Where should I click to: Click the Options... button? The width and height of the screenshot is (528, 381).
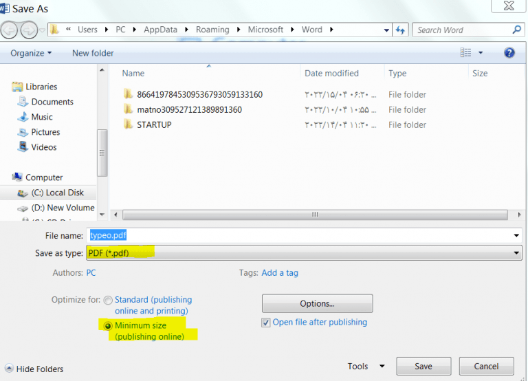317,303
